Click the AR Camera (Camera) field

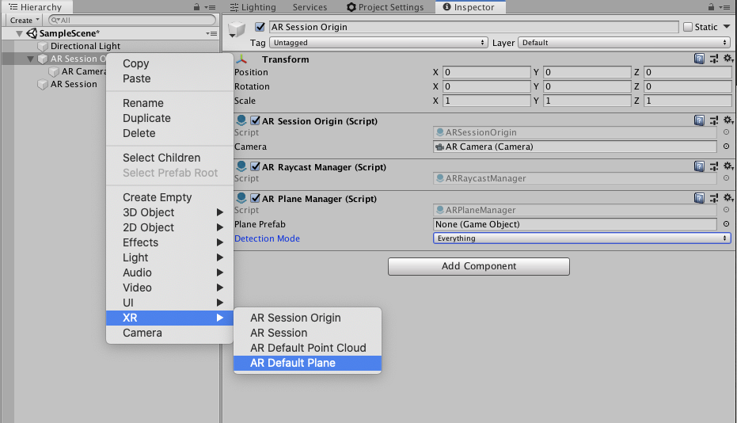click(575, 147)
